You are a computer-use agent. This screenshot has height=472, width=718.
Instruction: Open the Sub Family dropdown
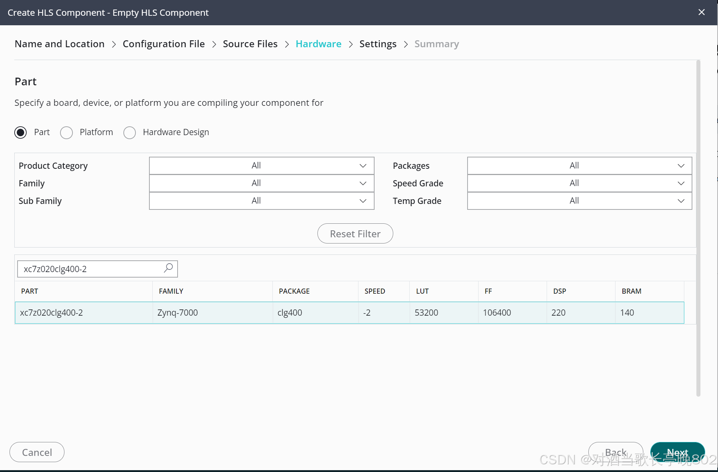click(x=261, y=201)
